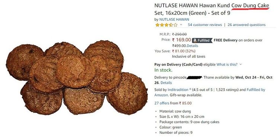This screenshot has height=139, width=279.
Task: Open the 54 customer reviews link
Action: click(x=205, y=25)
